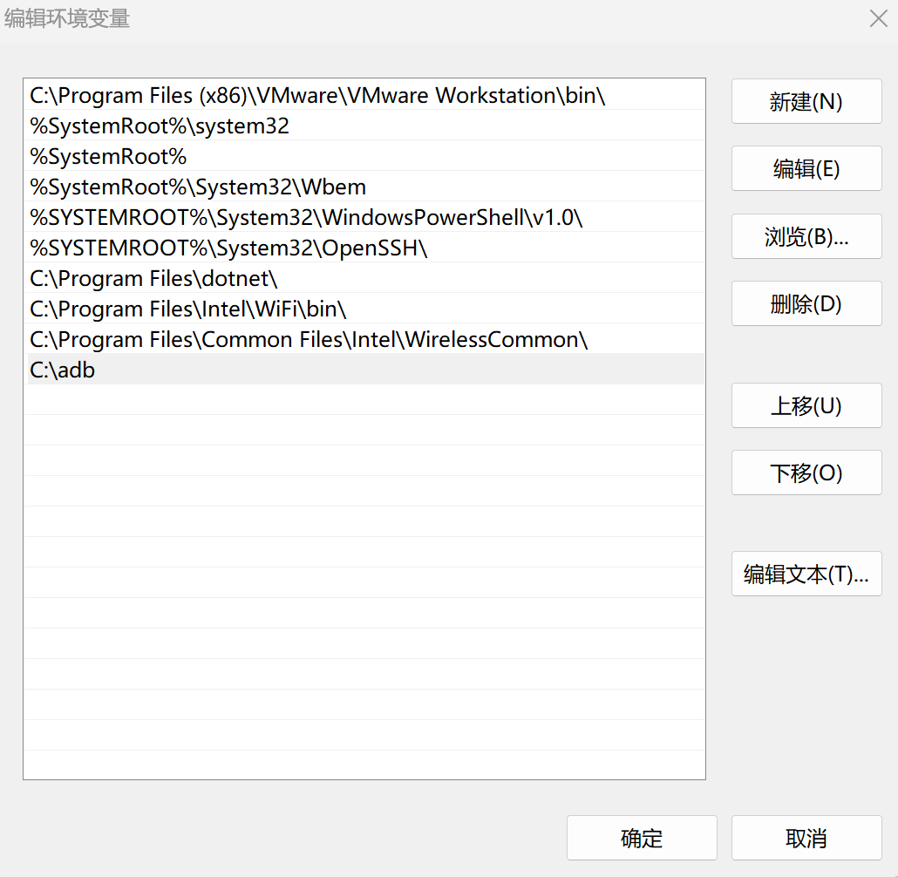Cancel the dialog with 取消
This screenshot has width=898, height=877.
806,838
